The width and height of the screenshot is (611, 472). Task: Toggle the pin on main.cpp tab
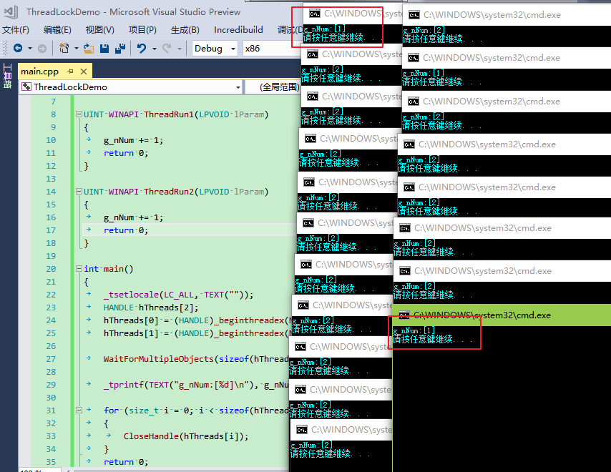coord(72,72)
